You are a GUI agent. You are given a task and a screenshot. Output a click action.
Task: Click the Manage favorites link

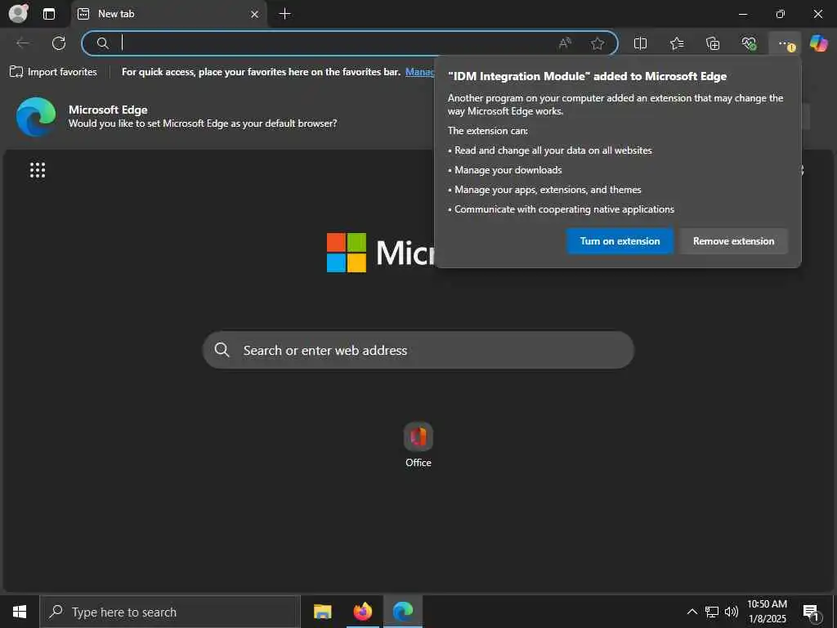419,72
